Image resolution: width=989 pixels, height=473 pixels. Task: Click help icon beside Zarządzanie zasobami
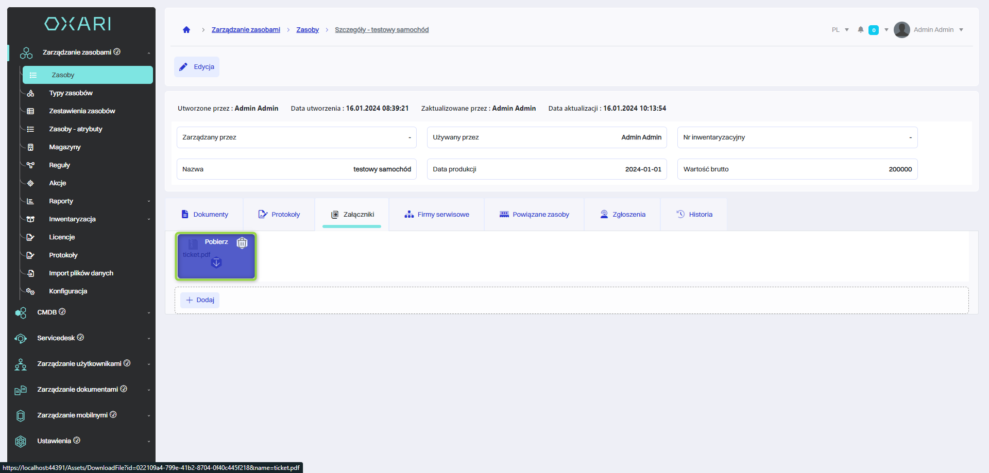coord(117,52)
